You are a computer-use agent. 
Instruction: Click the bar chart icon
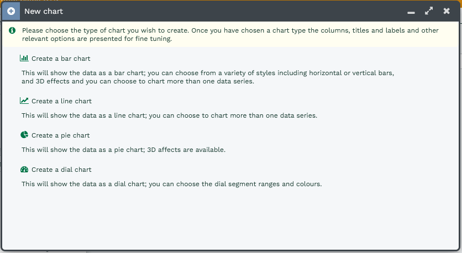24,58
